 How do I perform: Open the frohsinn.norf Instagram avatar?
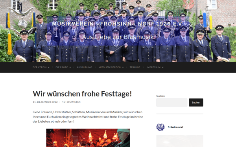160,127
